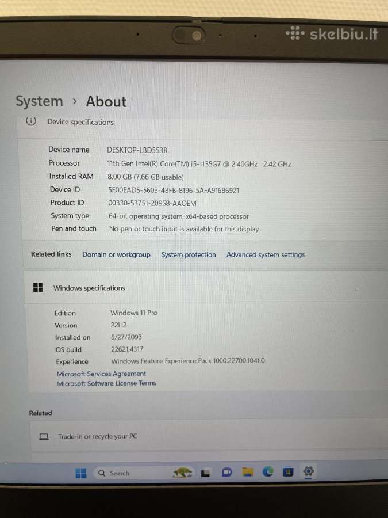Open Trade-in or recycle your PC
The width and height of the screenshot is (388, 518).
click(x=209, y=436)
